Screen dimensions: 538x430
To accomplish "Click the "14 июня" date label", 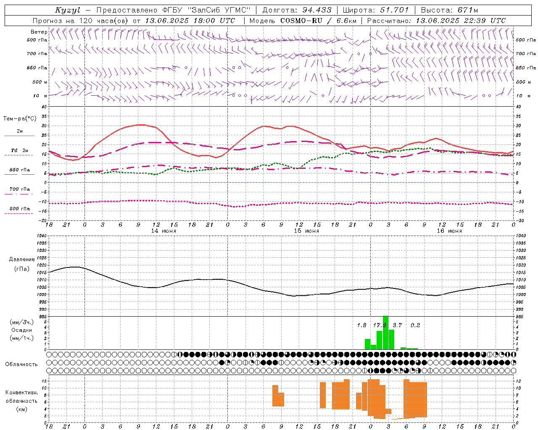I will (164, 231).
